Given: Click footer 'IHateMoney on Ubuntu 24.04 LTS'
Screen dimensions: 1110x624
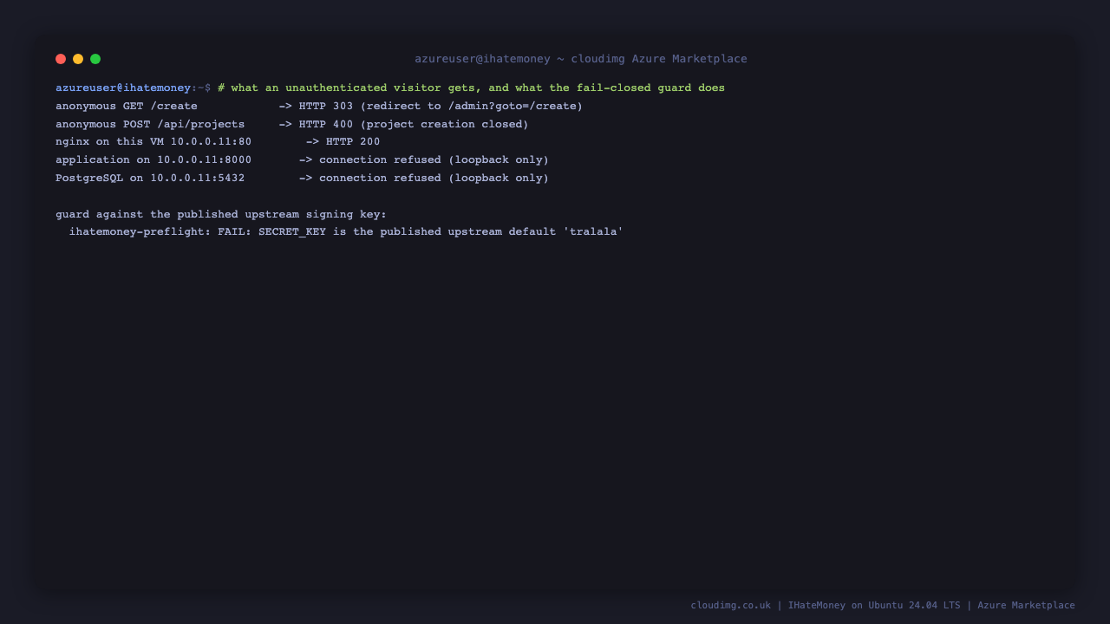Looking at the screenshot, I should pos(874,605).
